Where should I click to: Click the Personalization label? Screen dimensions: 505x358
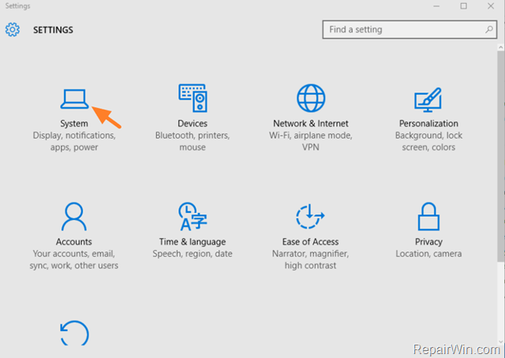tap(428, 124)
